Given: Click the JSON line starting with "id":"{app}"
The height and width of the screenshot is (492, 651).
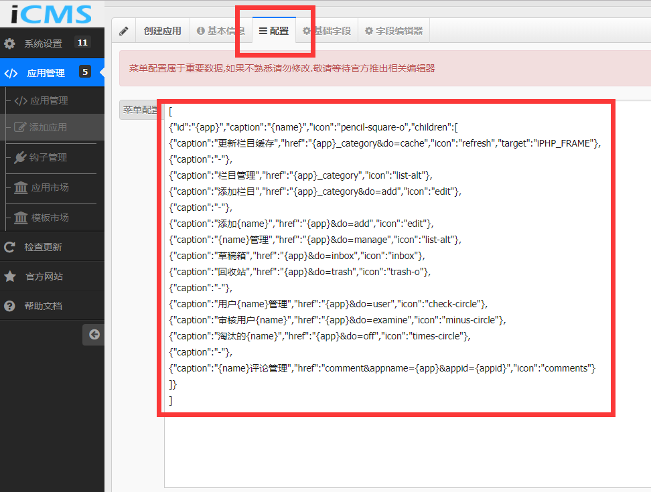Looking at the screenshot, I should click(x=313, y=127).
